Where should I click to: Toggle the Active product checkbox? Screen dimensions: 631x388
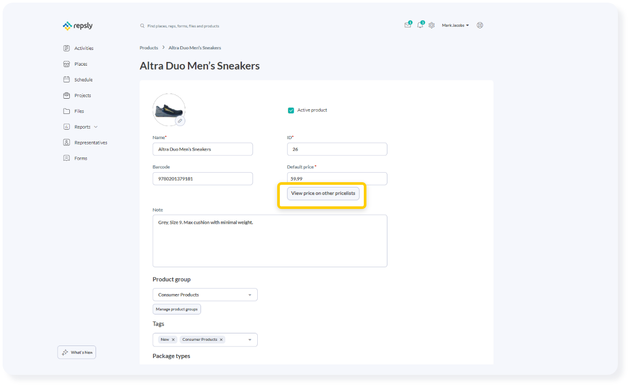[x=291, y=110]
